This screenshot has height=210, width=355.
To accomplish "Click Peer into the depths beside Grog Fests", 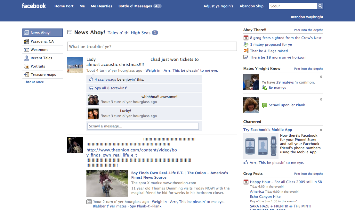I will point(309,174).
